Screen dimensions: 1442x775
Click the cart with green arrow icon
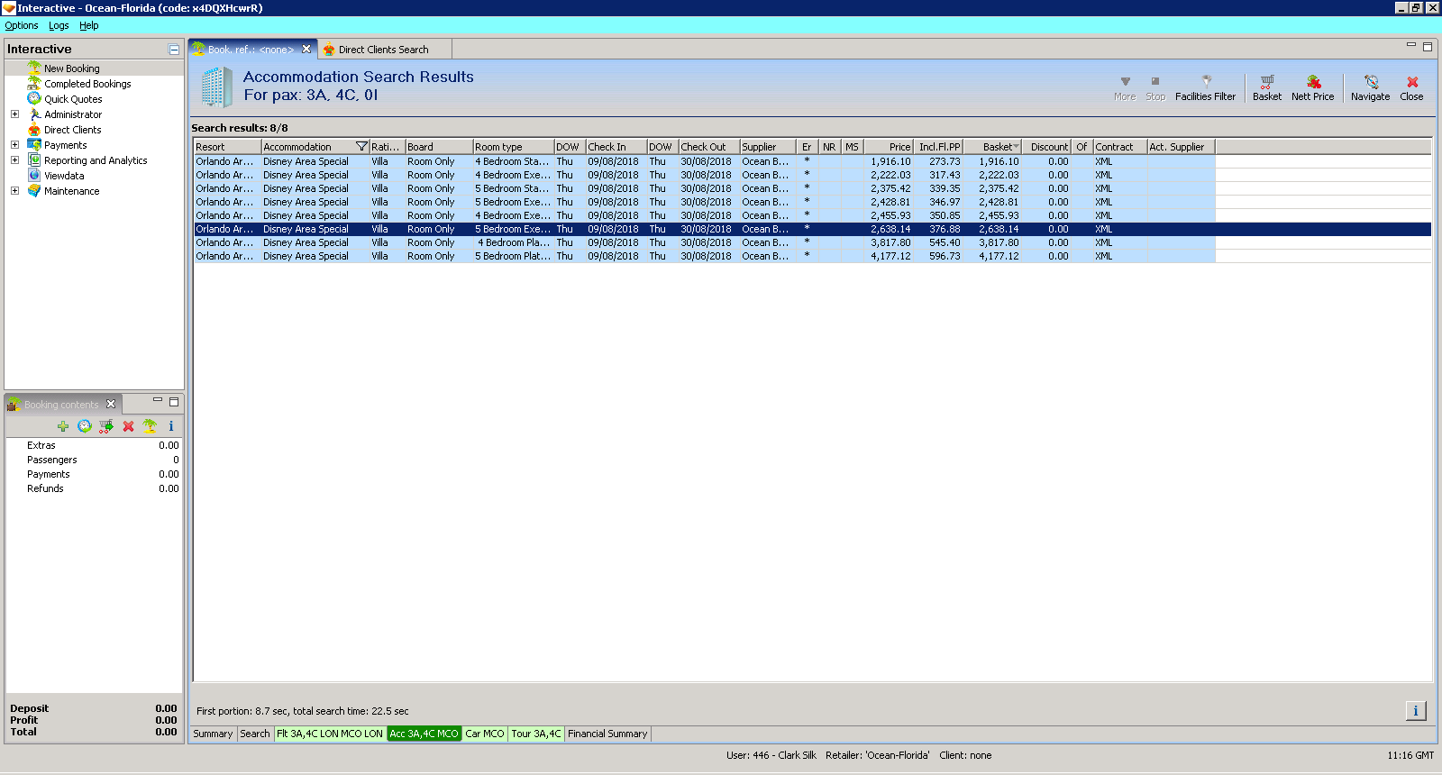[x=106, y=426]
